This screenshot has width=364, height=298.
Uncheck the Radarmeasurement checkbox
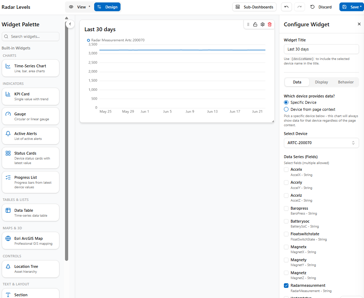[286, 285]
